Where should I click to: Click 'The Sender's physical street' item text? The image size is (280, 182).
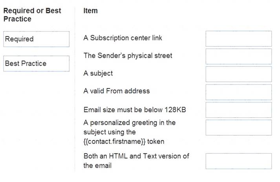(x=128, y=55)
